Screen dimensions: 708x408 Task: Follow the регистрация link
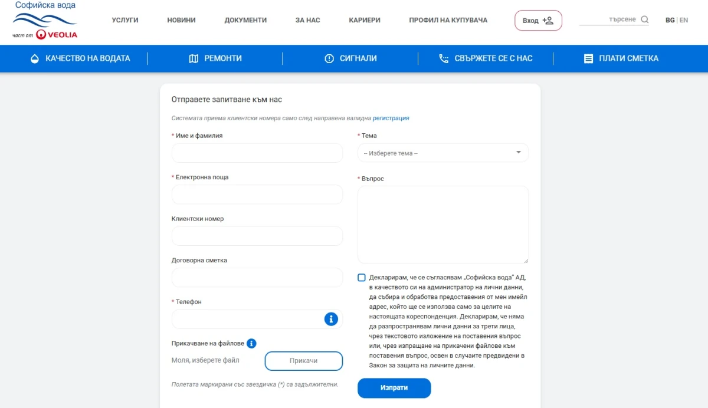tap(391, 118)
